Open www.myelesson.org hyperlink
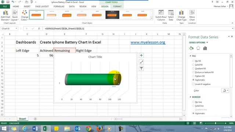235x132 pixels. 148,43
